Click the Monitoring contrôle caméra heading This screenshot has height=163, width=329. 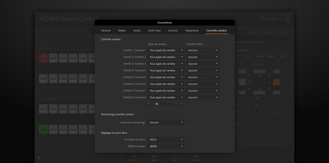pos(117,114)
